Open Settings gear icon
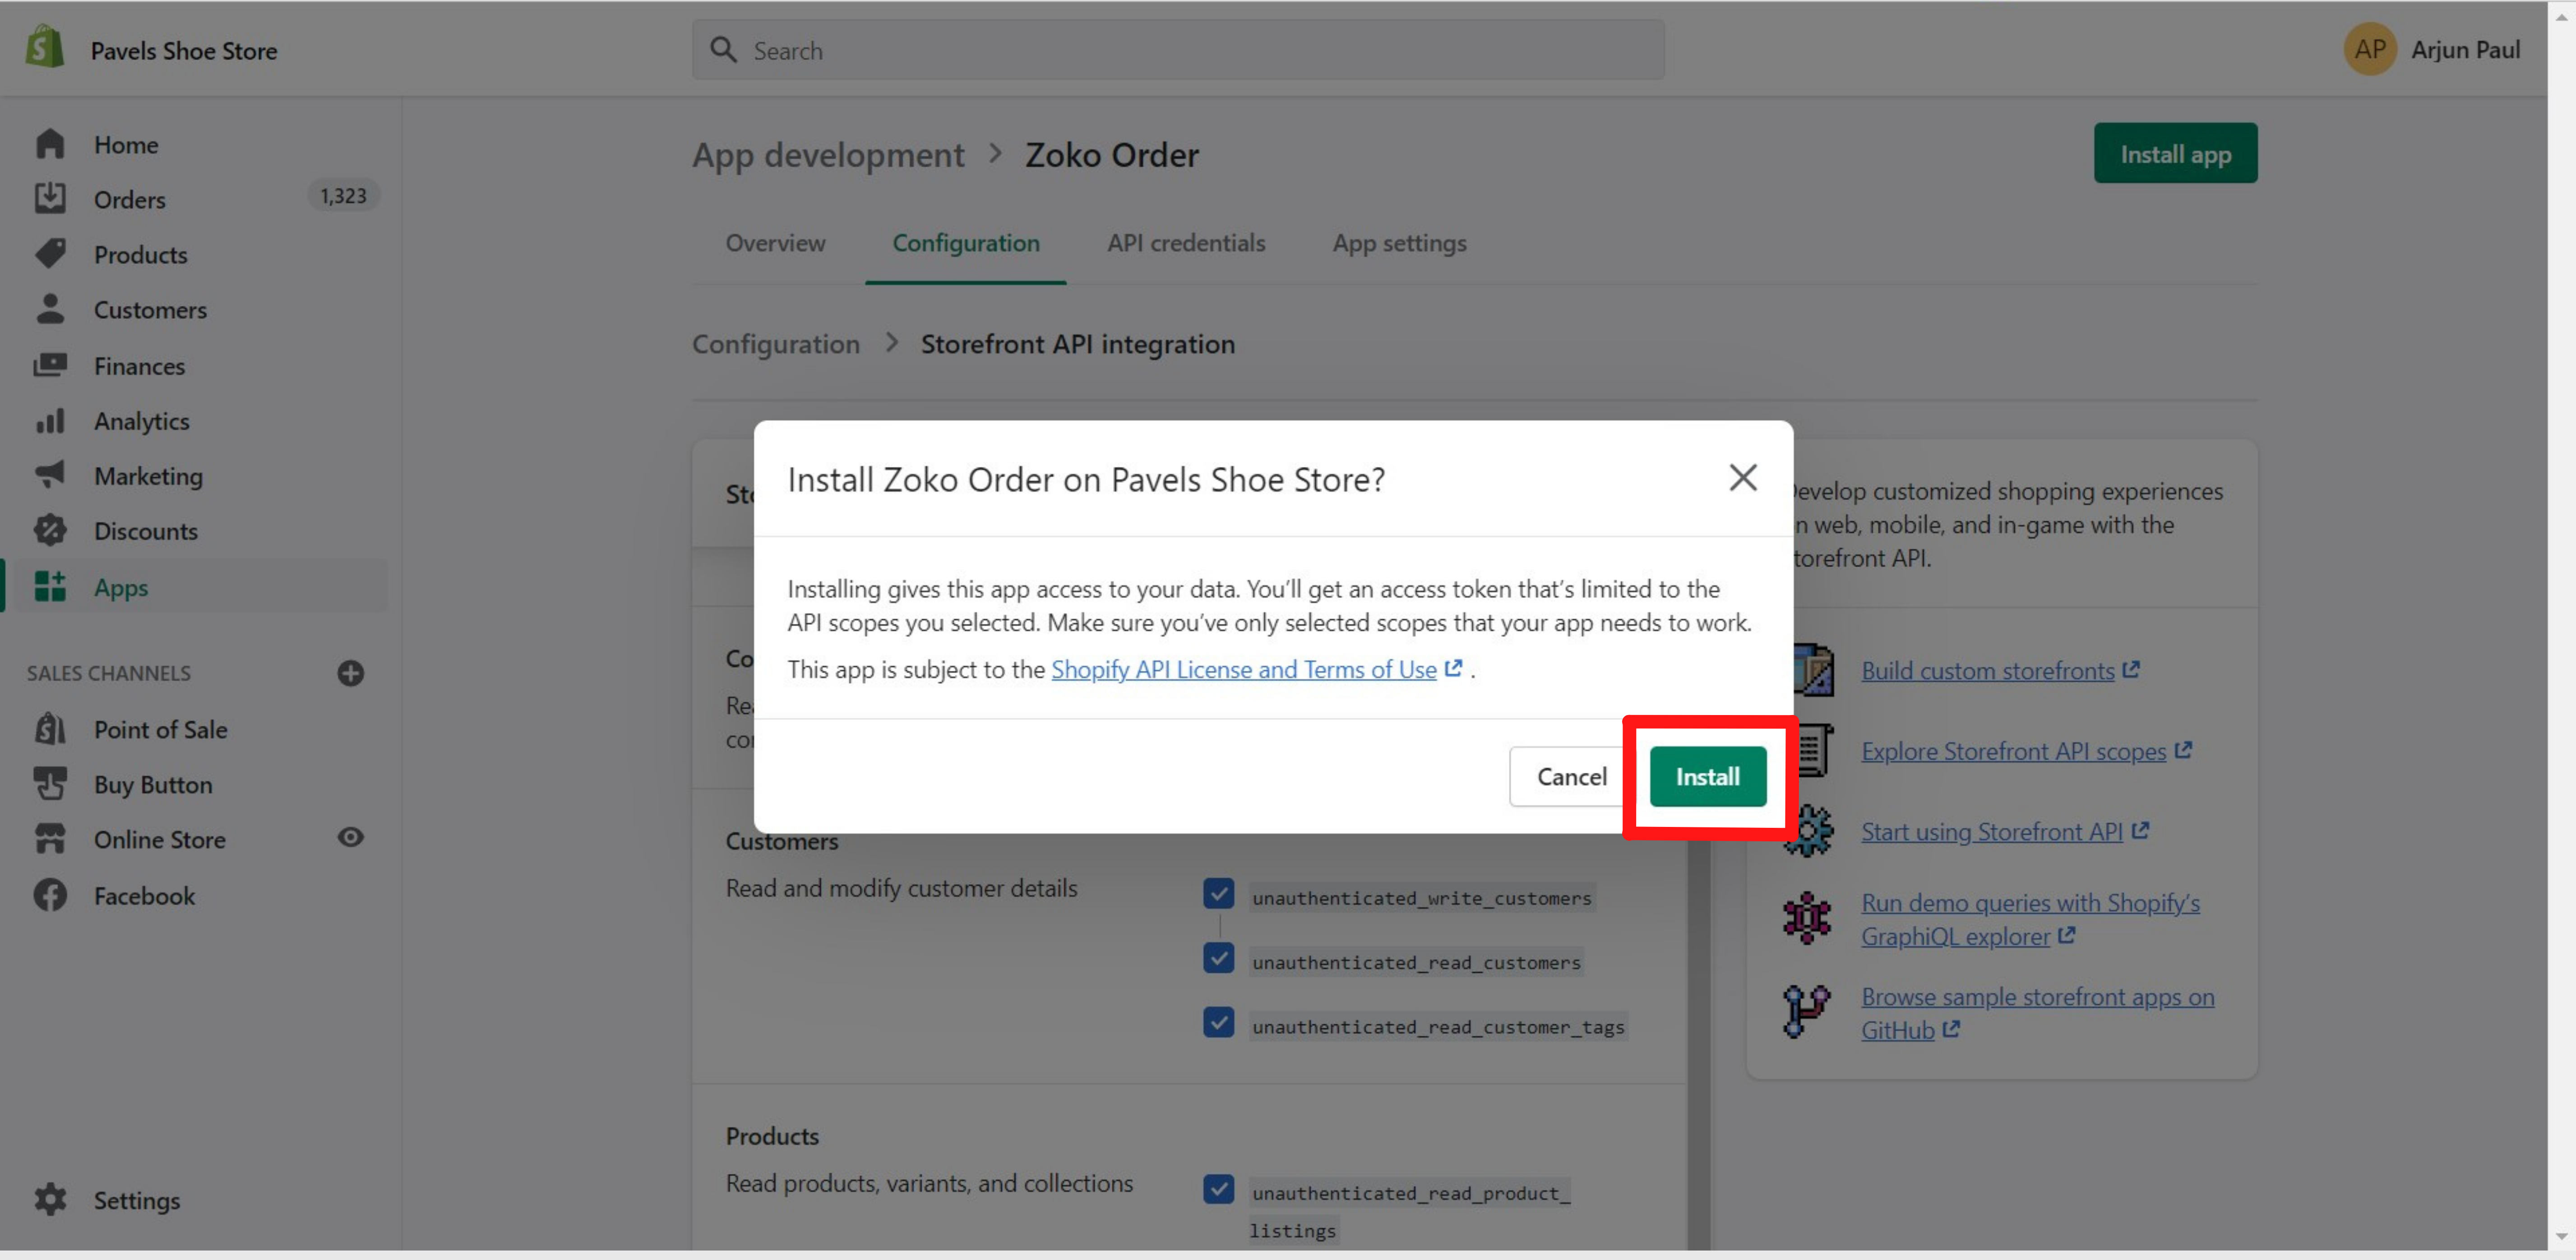Screen dimensions: 2576x1260 (50, 1199)
